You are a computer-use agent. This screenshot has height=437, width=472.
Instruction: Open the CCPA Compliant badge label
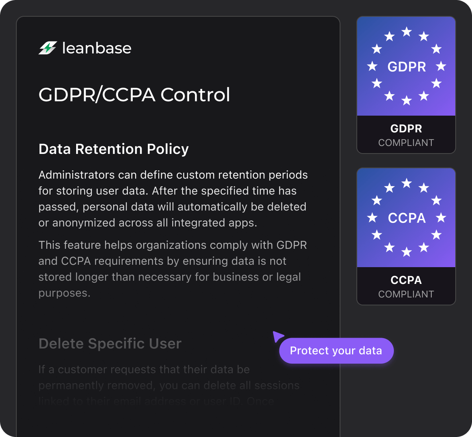406,286
